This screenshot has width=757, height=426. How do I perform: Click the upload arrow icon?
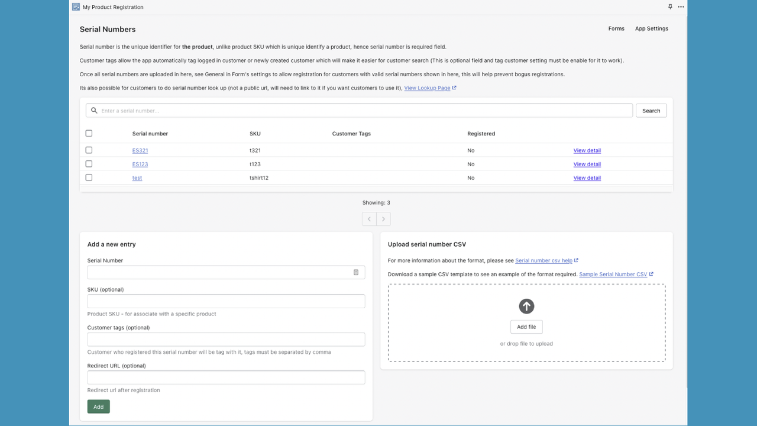[x=526, y=306]
